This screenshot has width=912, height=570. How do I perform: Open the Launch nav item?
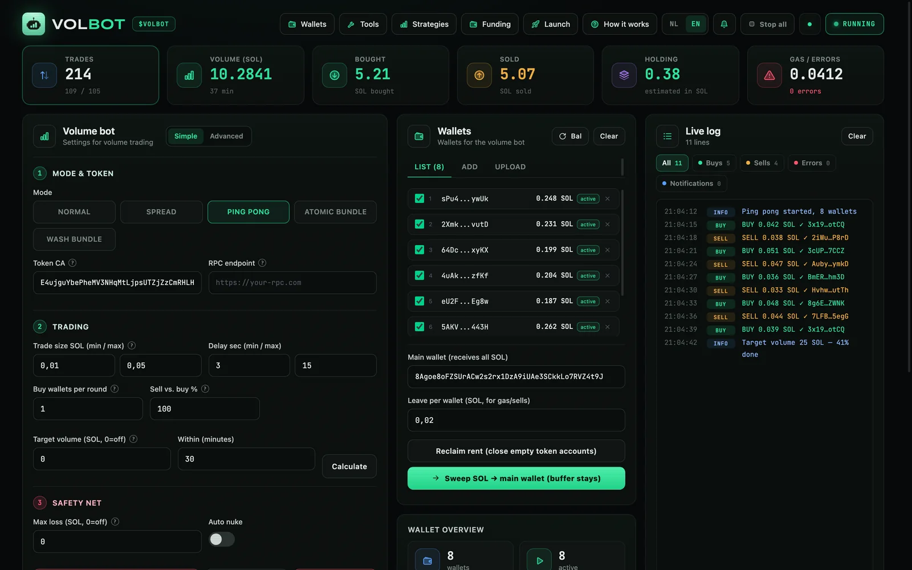pyautogui.click(x=551, y=24)
